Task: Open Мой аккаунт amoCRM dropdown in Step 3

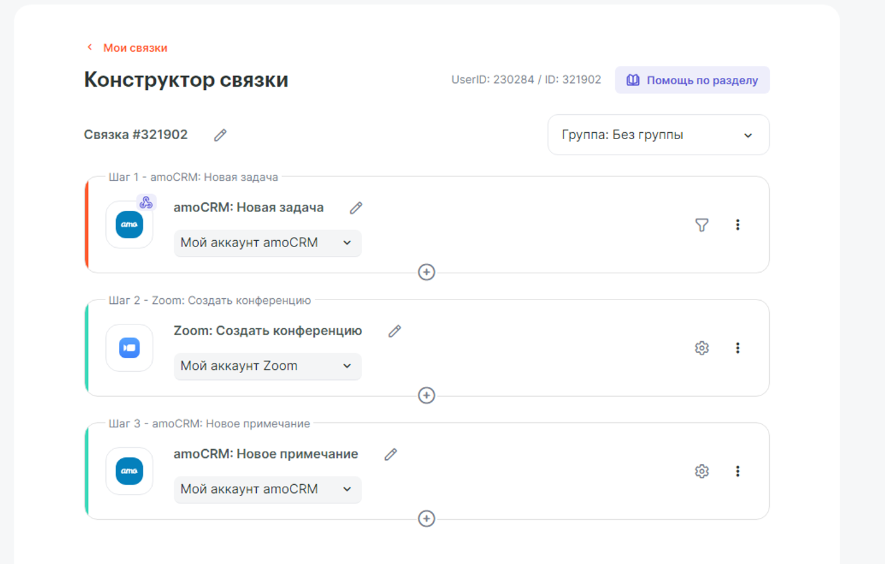Action: coord(267,489)
